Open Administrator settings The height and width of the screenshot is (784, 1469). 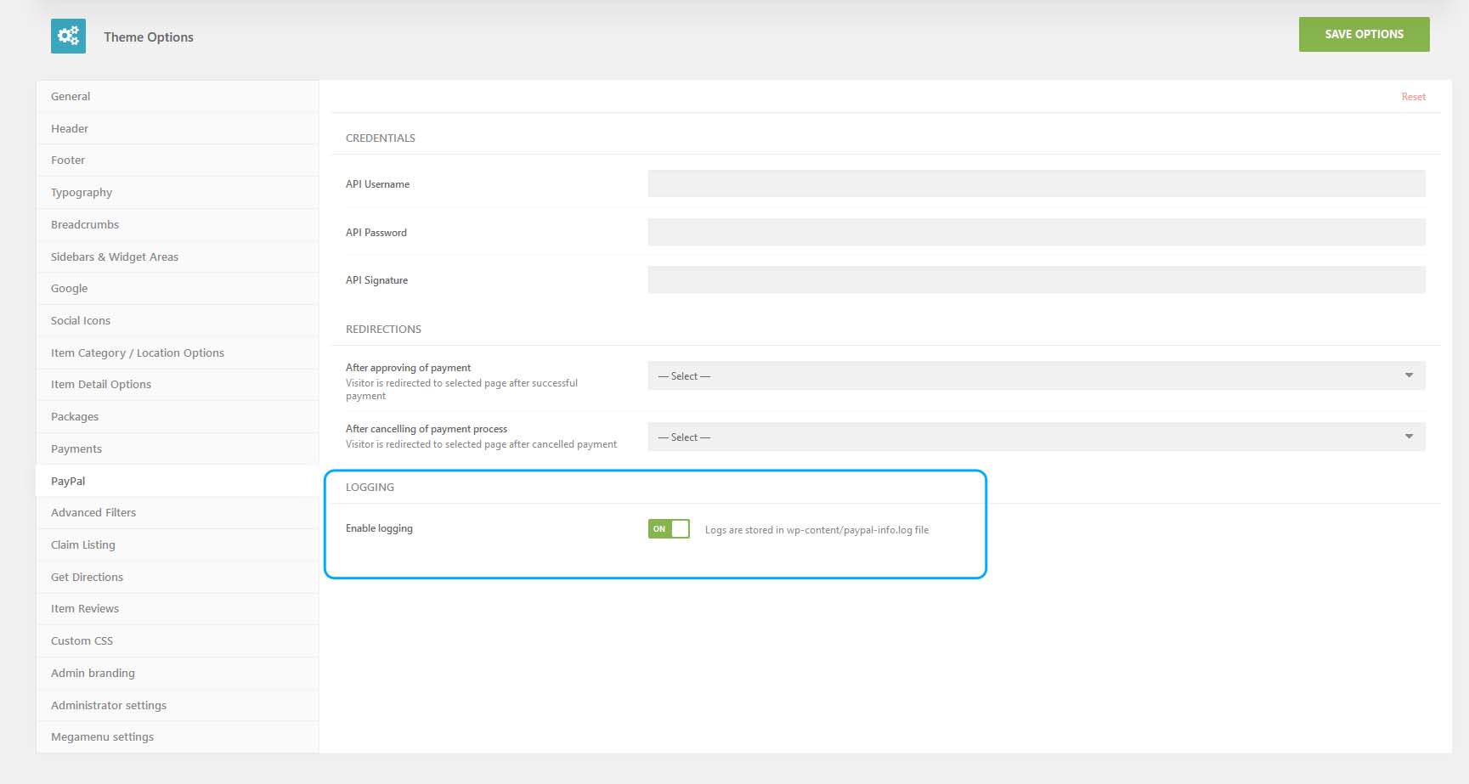point(177,705)
